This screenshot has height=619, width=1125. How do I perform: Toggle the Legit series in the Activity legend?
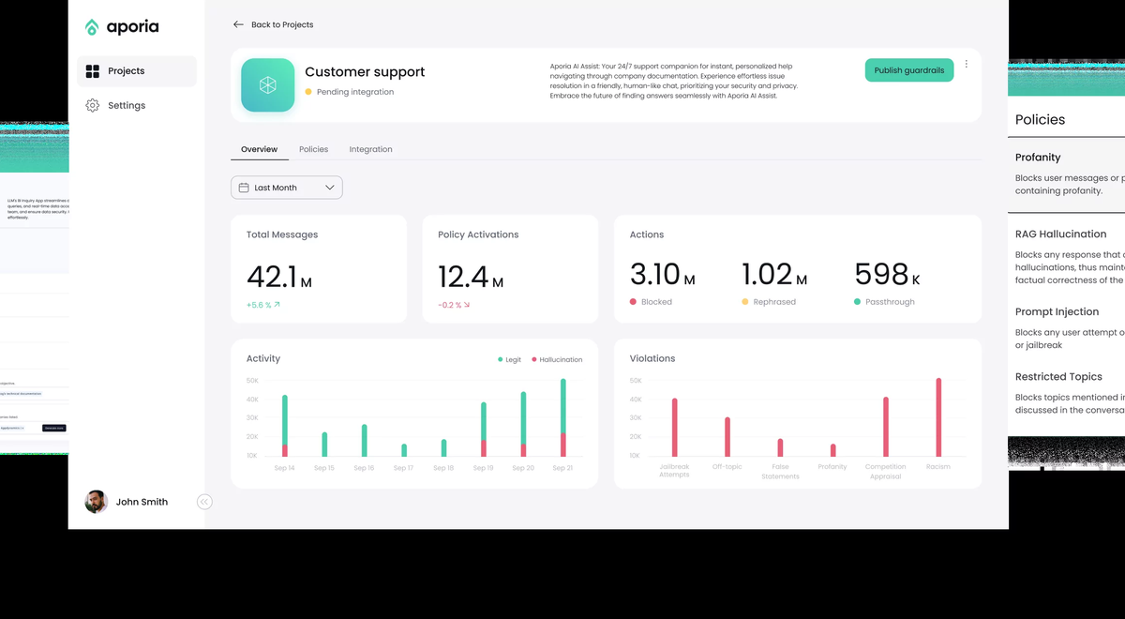pos(509,359)
